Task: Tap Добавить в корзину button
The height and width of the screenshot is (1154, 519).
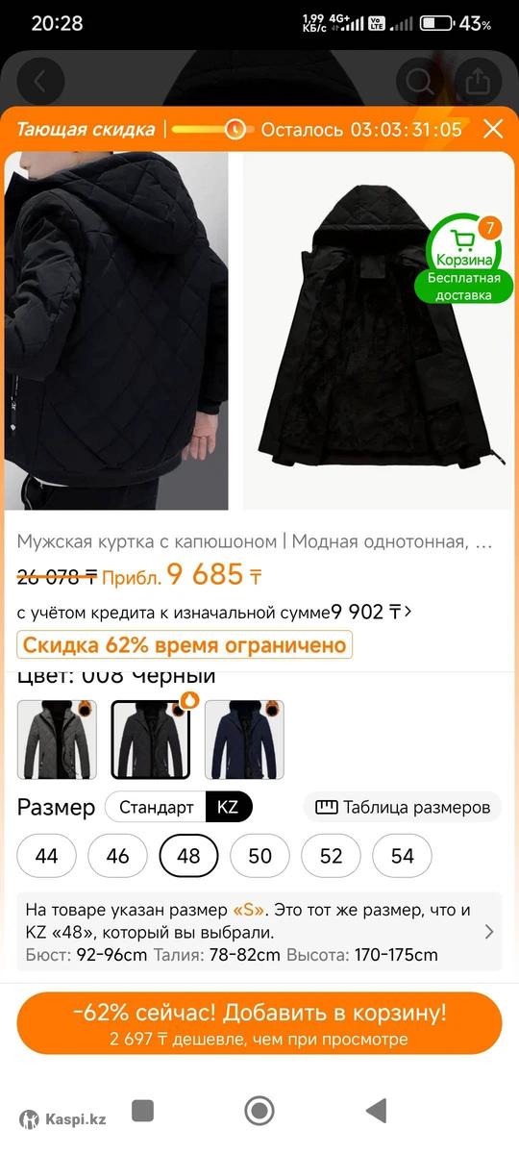Action: [259, 1023]
